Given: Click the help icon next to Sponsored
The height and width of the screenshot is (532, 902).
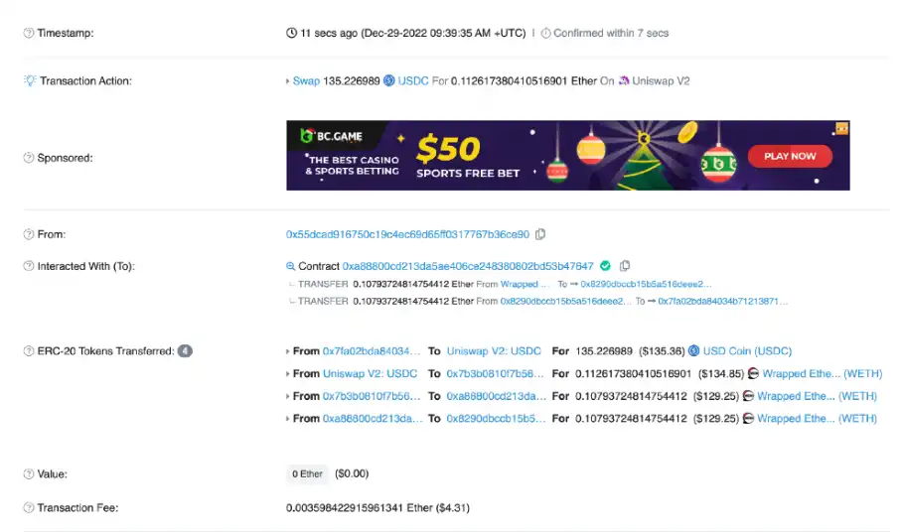Looking at the screenshot, I should coord(28,158).
